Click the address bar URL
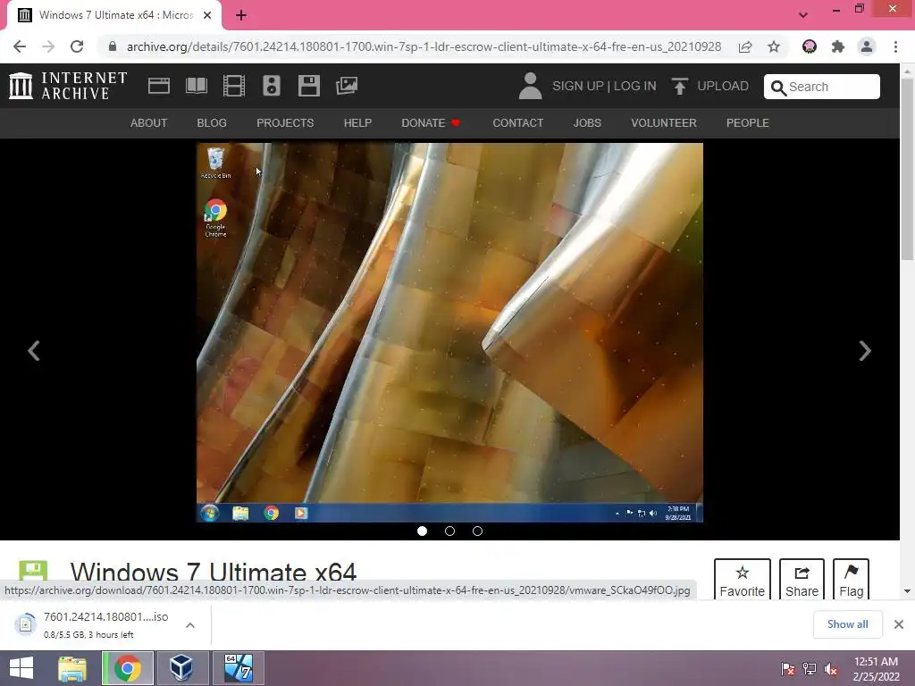Image resolution: width=915 pixels, height=686 pixels. (424, 46)
